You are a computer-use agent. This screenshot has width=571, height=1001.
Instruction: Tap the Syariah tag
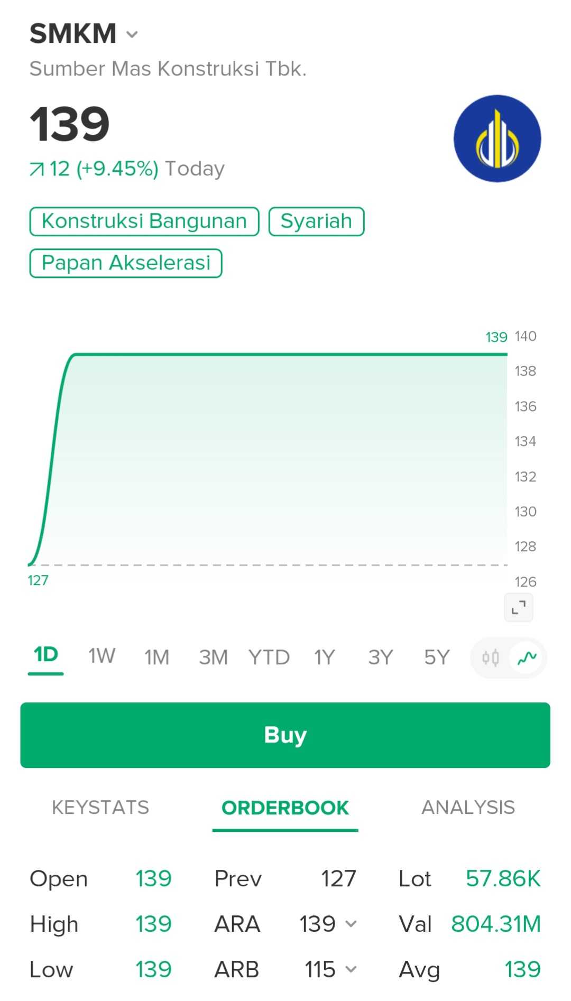coord(316,221)
